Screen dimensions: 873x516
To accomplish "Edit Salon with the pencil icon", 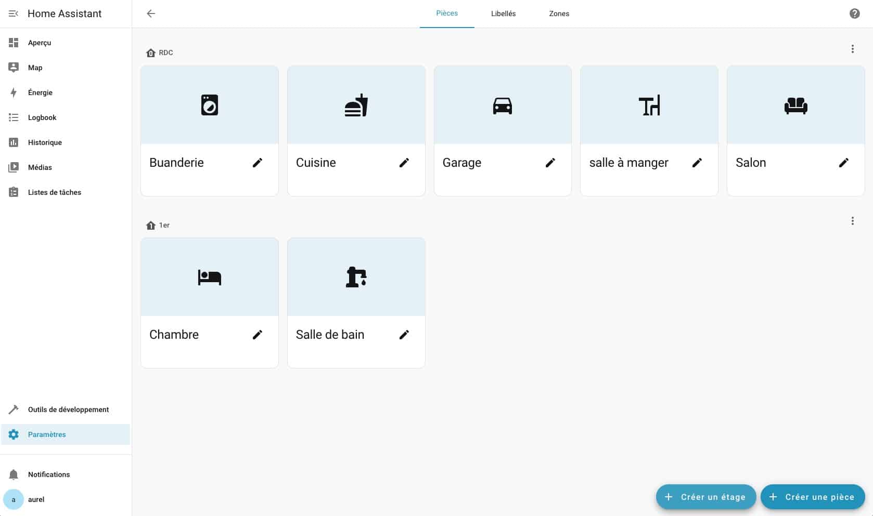I will tap(844, 163).
